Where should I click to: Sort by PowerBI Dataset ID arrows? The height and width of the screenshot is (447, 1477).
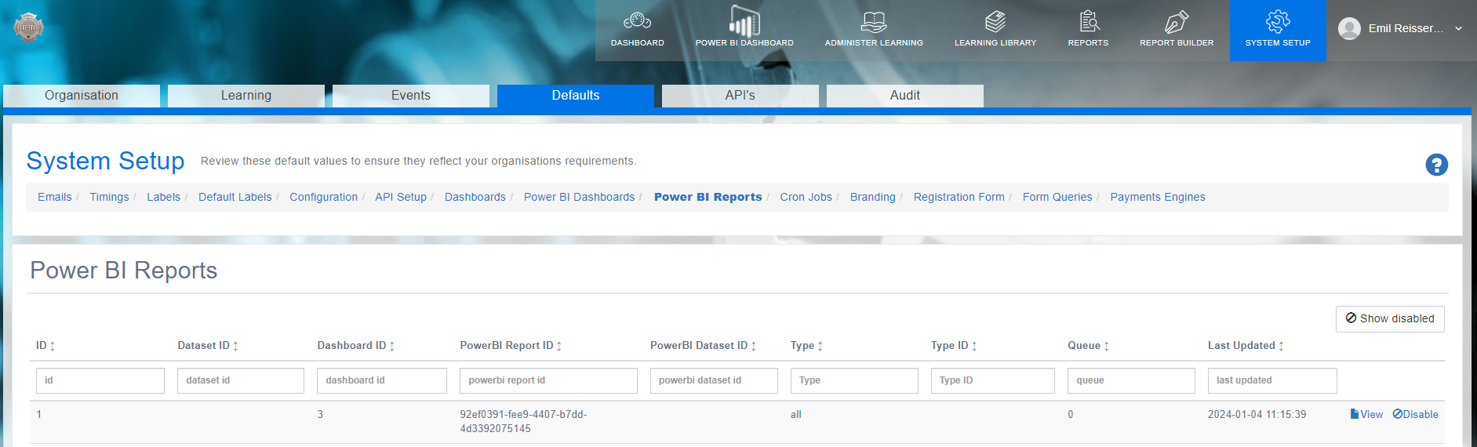pos(754,346)
